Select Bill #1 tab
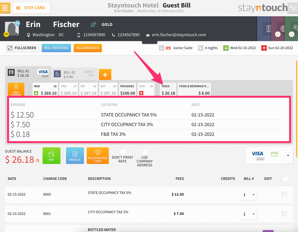The height and width of the screenshot is (232, 298). click(x=28, y=73)
